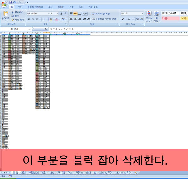
Task: Click the Name Box showing AE101
Action: tap(14, 29)
